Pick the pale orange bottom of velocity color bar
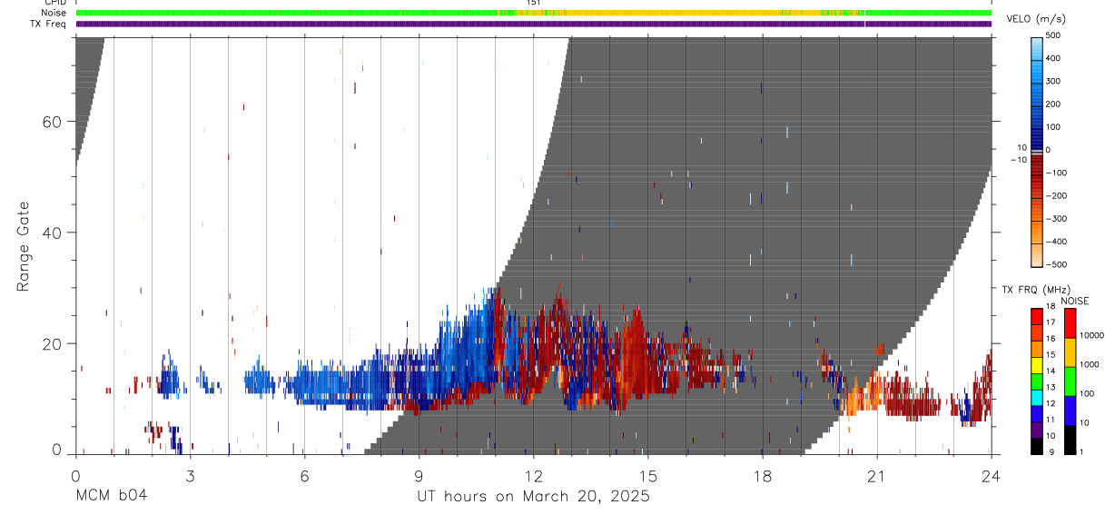1115x515 pixels. tap(1038, 254)
